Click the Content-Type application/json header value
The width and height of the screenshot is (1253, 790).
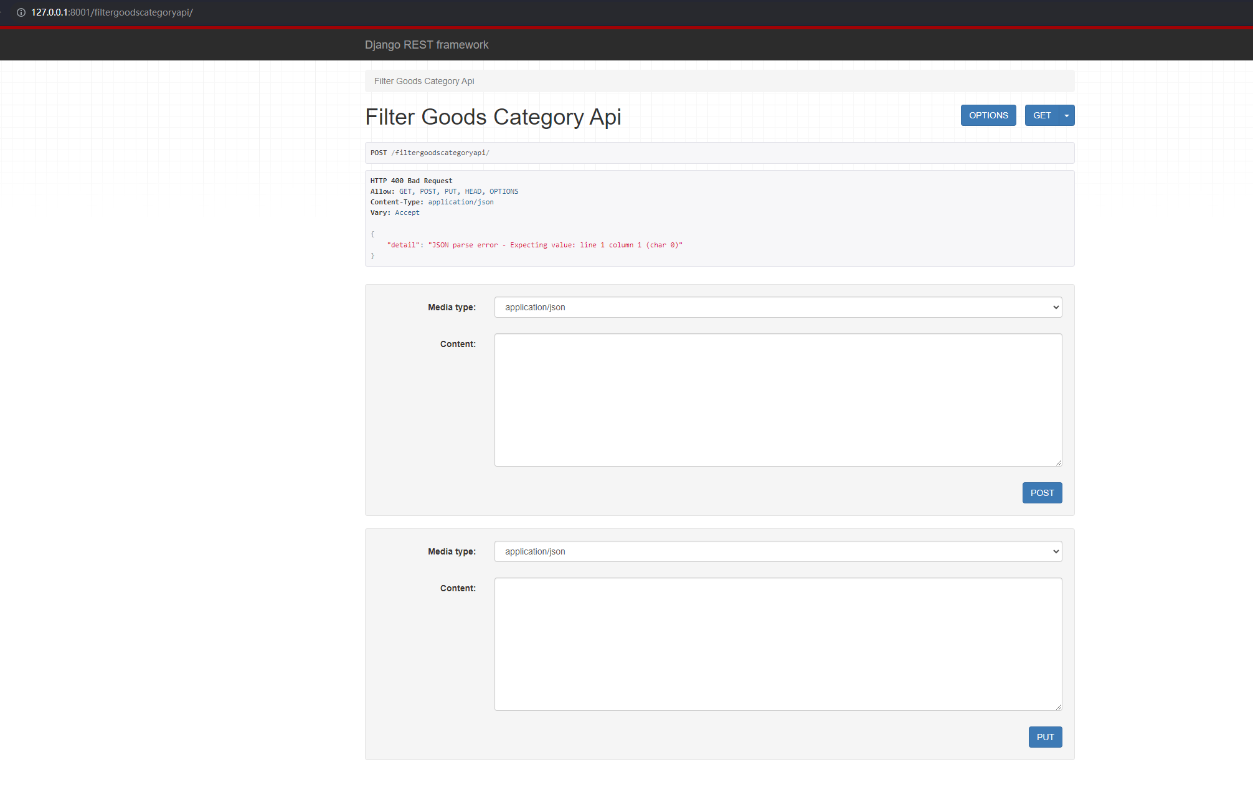pos(461,202)
